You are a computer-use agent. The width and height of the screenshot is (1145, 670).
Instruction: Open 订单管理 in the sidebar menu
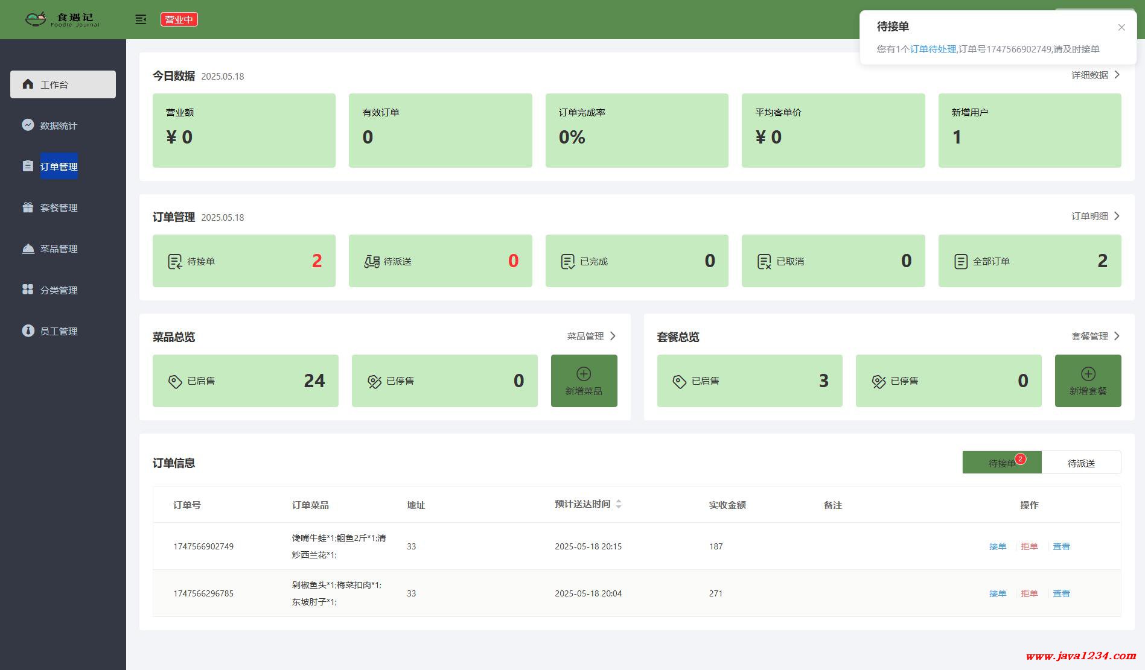59,166
